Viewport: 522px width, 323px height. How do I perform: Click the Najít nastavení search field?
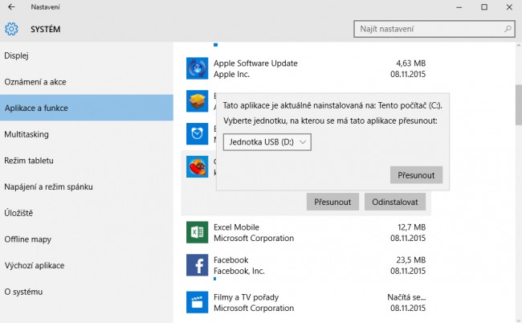(434, 29)
